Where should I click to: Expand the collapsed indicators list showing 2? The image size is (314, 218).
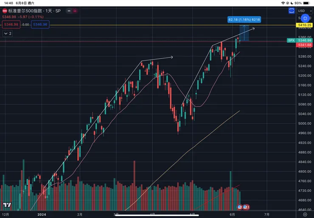click(x=8, y=33)
